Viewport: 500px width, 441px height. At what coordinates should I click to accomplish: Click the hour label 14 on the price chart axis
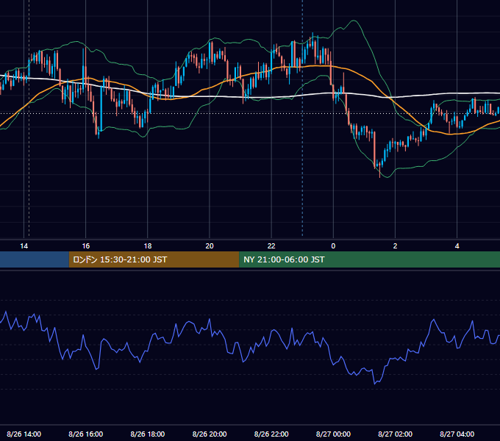(x=24, y=246)
